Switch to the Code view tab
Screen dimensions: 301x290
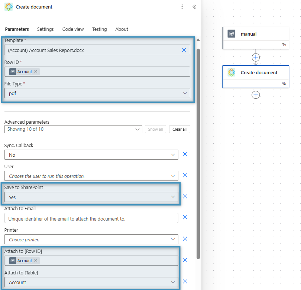[x=73, y=29]
